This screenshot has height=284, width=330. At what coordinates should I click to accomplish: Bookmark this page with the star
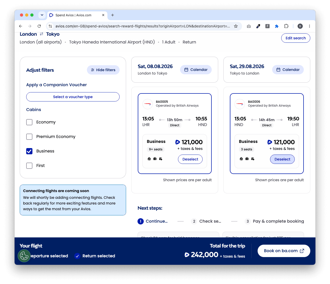coord(236,26)
